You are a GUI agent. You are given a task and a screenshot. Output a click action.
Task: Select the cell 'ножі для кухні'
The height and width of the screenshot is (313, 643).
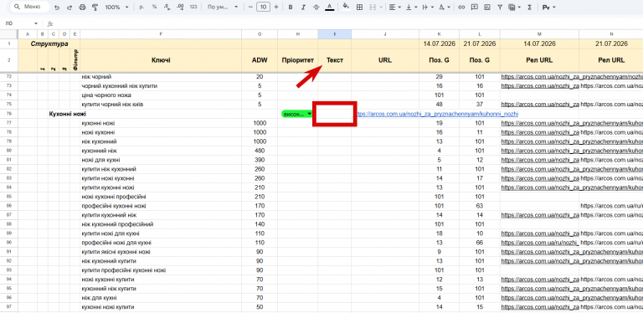[161, 160]
